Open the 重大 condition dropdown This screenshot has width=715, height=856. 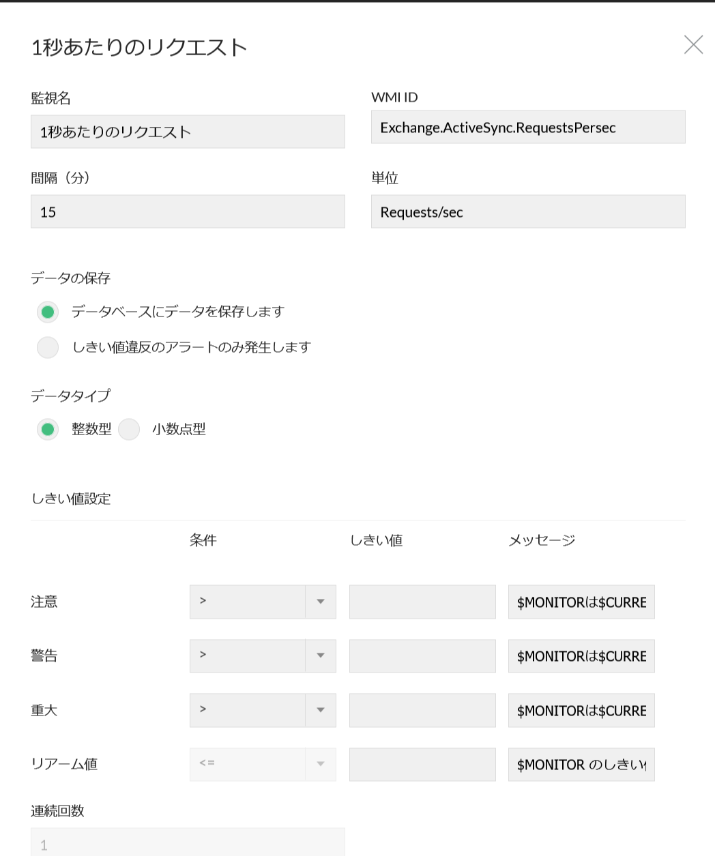tap(263, 711)
